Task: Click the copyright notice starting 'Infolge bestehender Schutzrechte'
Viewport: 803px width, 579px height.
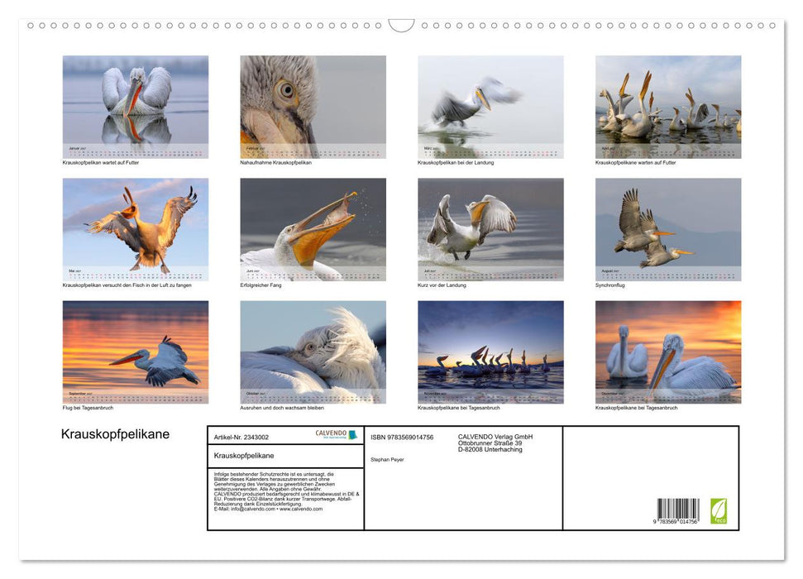Action: pos(287,491)
